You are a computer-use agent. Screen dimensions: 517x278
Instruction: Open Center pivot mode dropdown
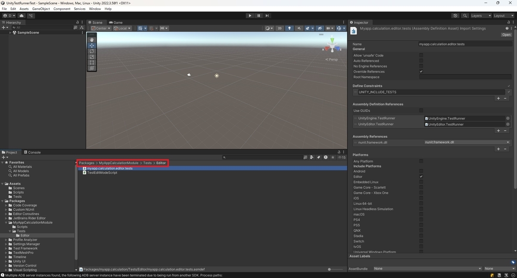pos(100,28)
